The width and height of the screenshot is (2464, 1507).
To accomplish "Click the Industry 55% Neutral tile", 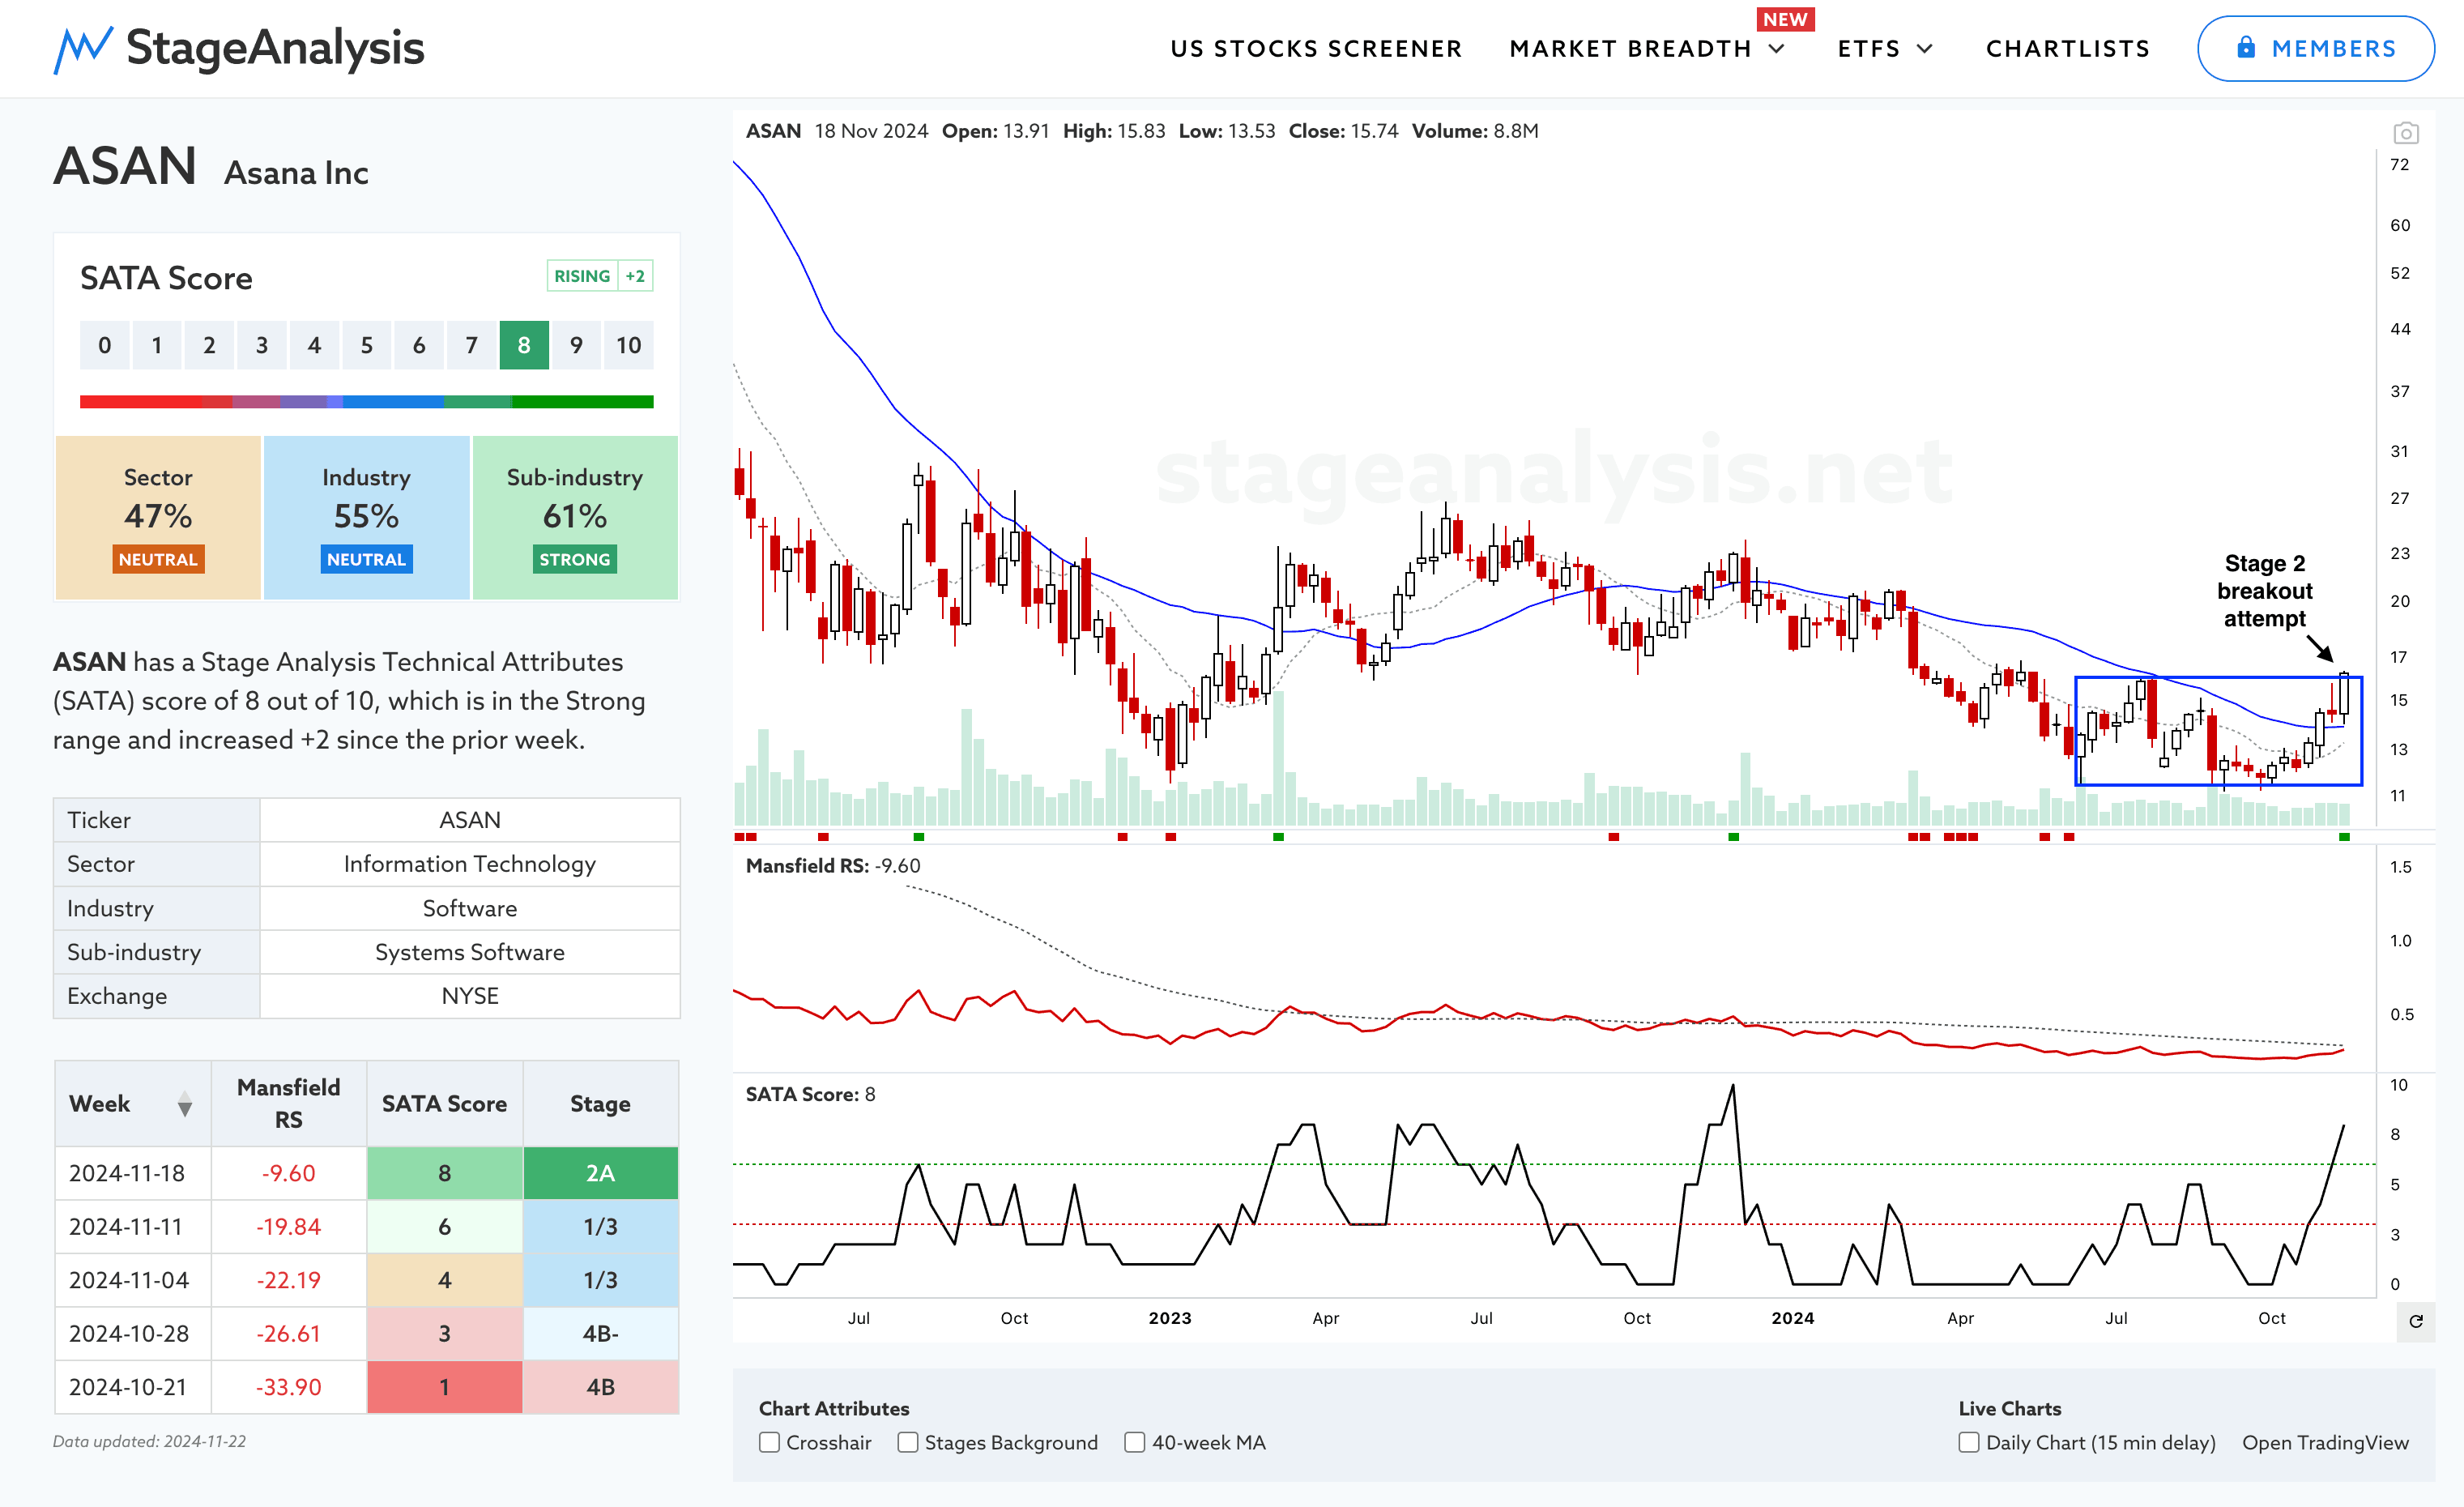I will [367, 518].
